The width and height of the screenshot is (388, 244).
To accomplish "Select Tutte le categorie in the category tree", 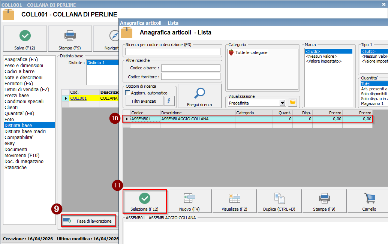I will [251, 53].
